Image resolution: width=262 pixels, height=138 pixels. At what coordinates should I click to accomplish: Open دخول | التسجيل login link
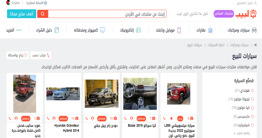pyautogui.click(x=245, y=3)
